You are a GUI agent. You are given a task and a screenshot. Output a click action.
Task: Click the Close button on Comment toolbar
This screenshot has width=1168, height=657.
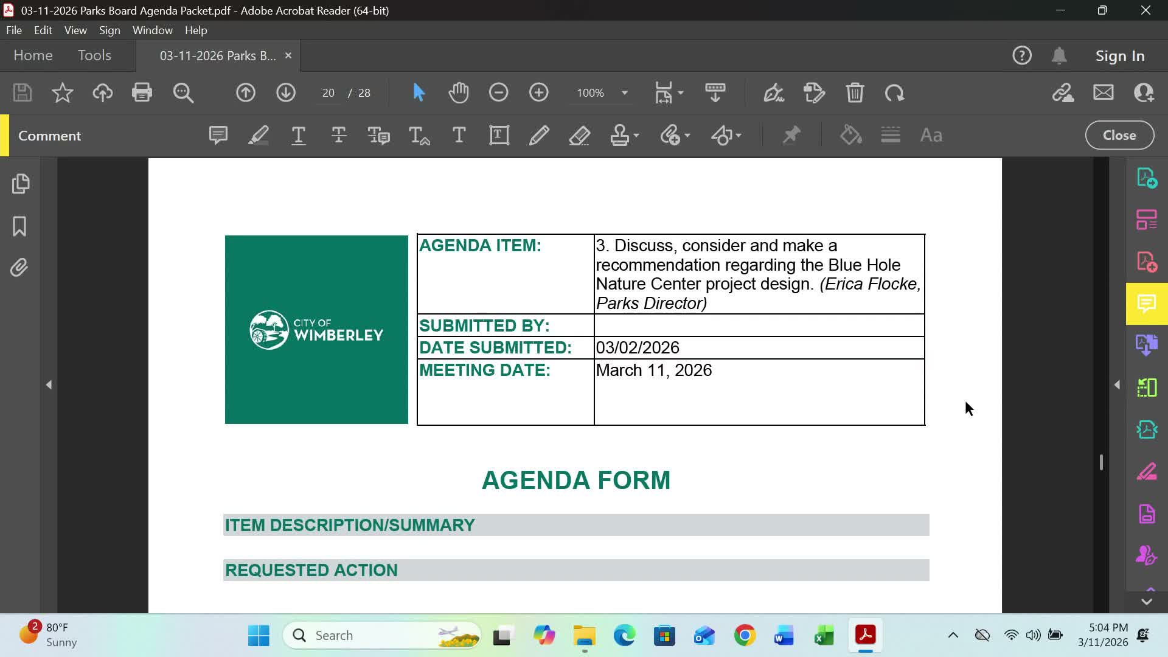click(x=1119, y=135)
